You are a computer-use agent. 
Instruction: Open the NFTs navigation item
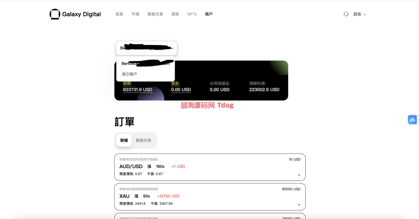(x=192, y=14)
